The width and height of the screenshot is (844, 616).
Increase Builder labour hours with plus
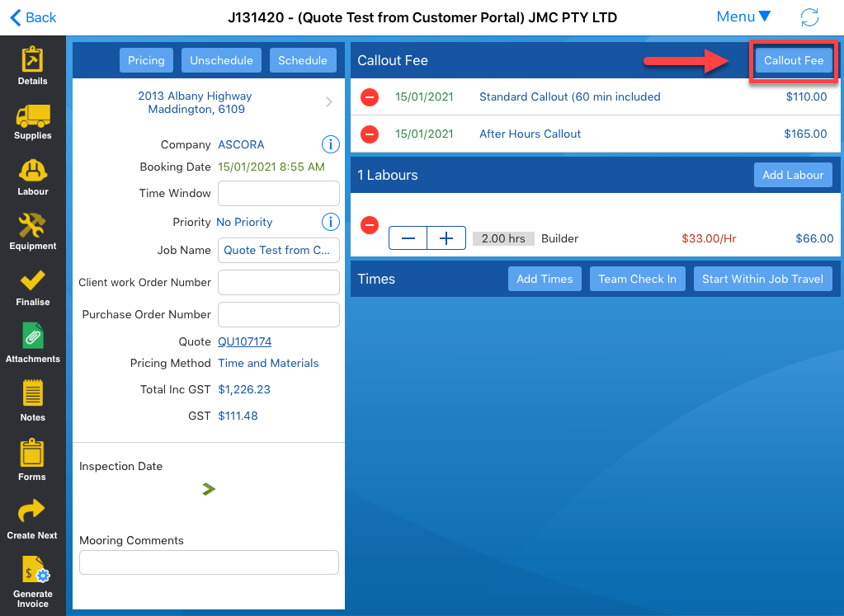(x=446, y=238)
